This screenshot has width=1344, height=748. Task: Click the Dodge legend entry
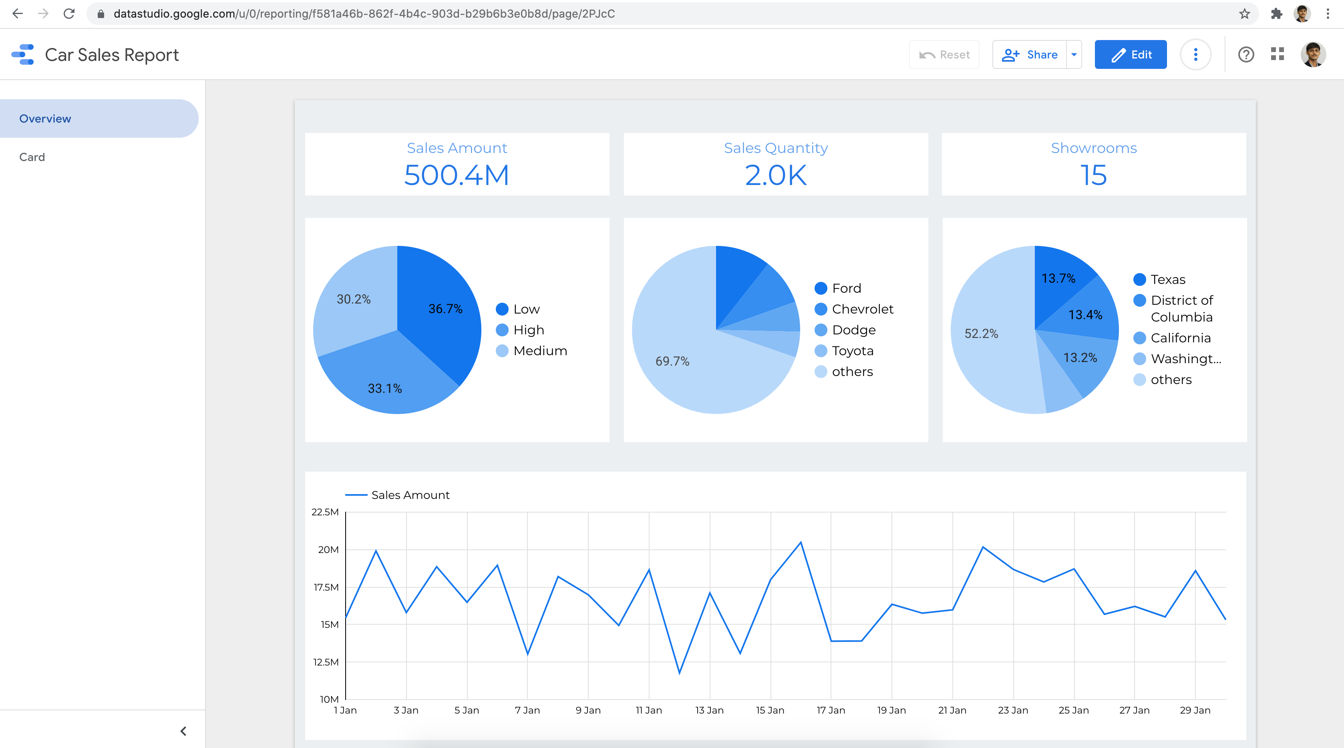click(845, 330)
